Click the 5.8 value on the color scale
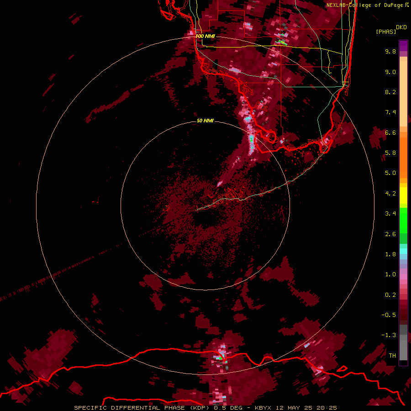 390,153
